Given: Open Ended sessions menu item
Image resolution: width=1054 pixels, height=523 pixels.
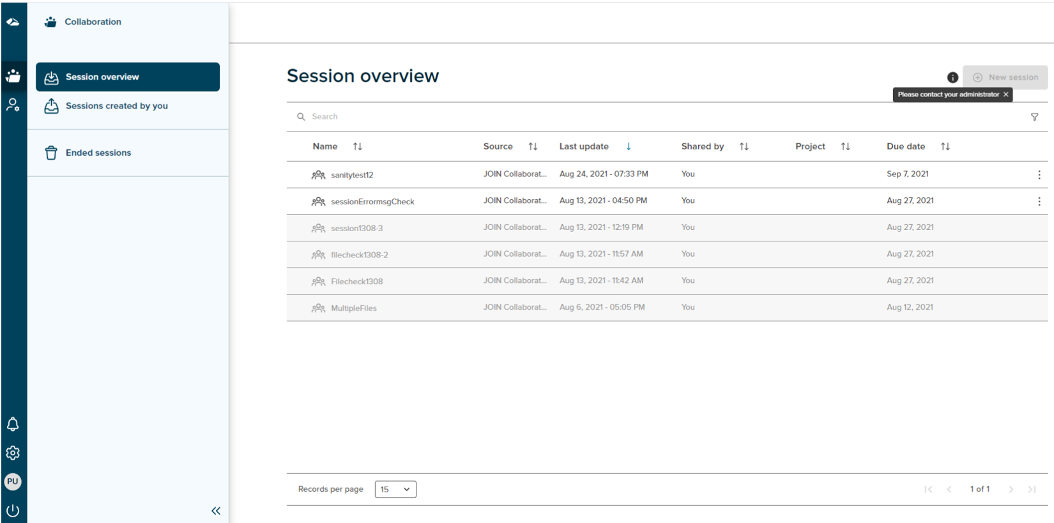Looking at the screenshot, I should pyautogui.click(x=98, y=153).
